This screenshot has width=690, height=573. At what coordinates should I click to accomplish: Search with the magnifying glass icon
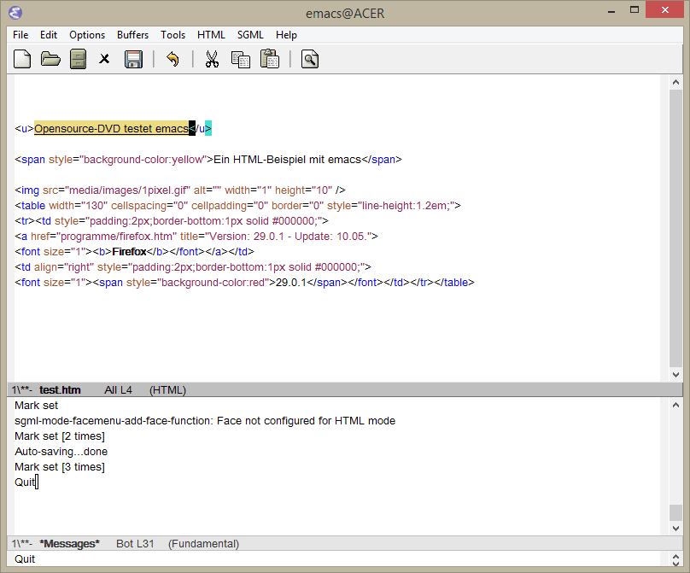(309, 59)
